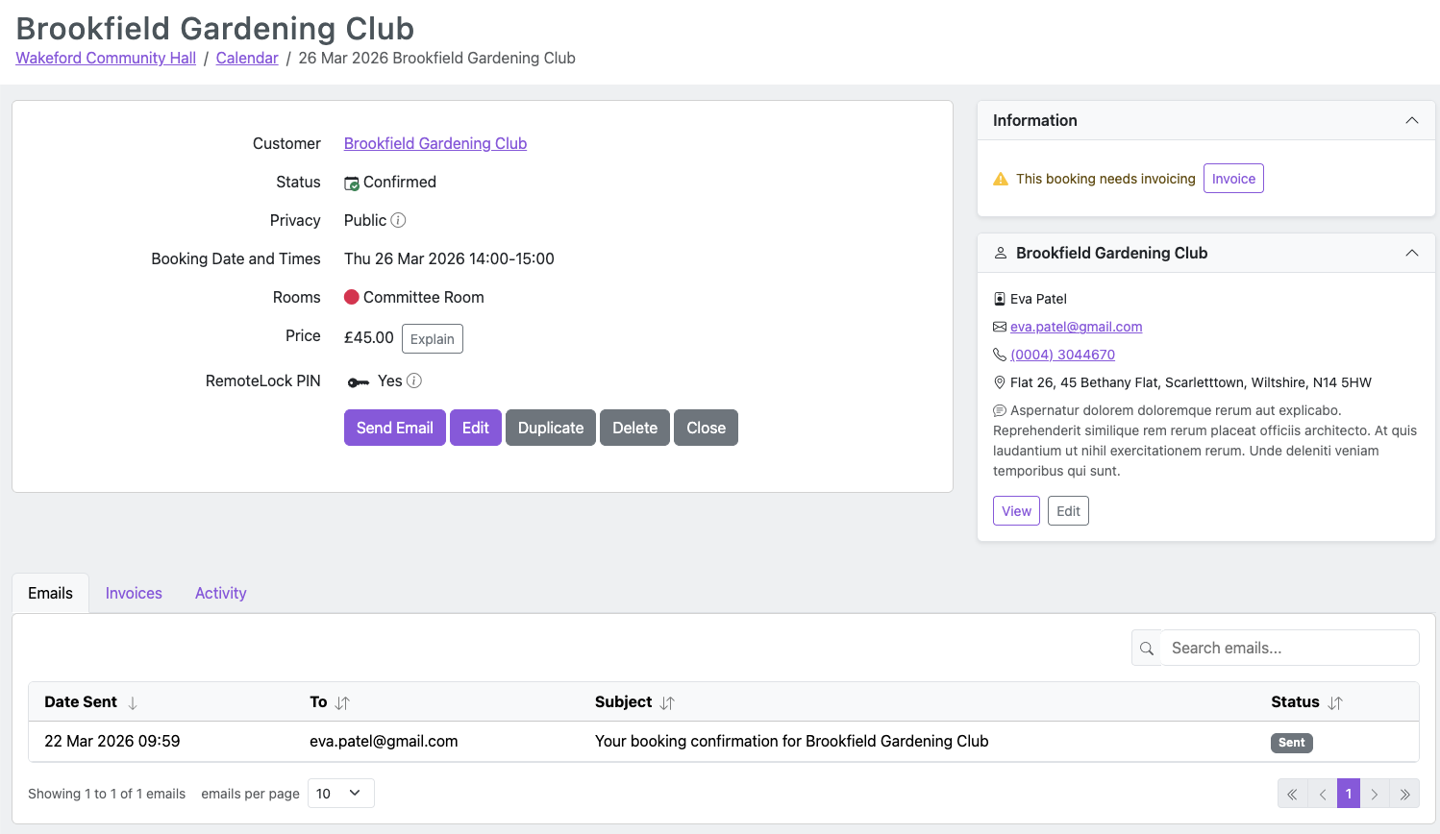Switch to the Invoices tab

(134, 593)
